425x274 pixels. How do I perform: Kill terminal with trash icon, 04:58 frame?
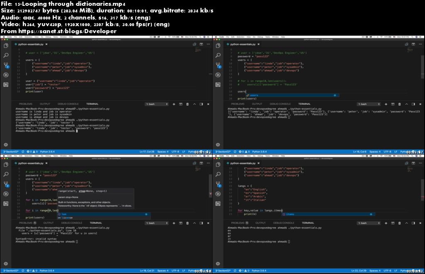tap(187, 223)
